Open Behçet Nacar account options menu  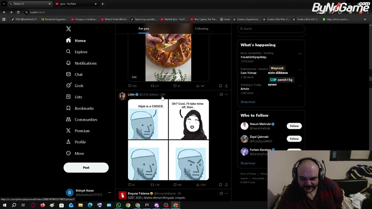tap(109, 192)
